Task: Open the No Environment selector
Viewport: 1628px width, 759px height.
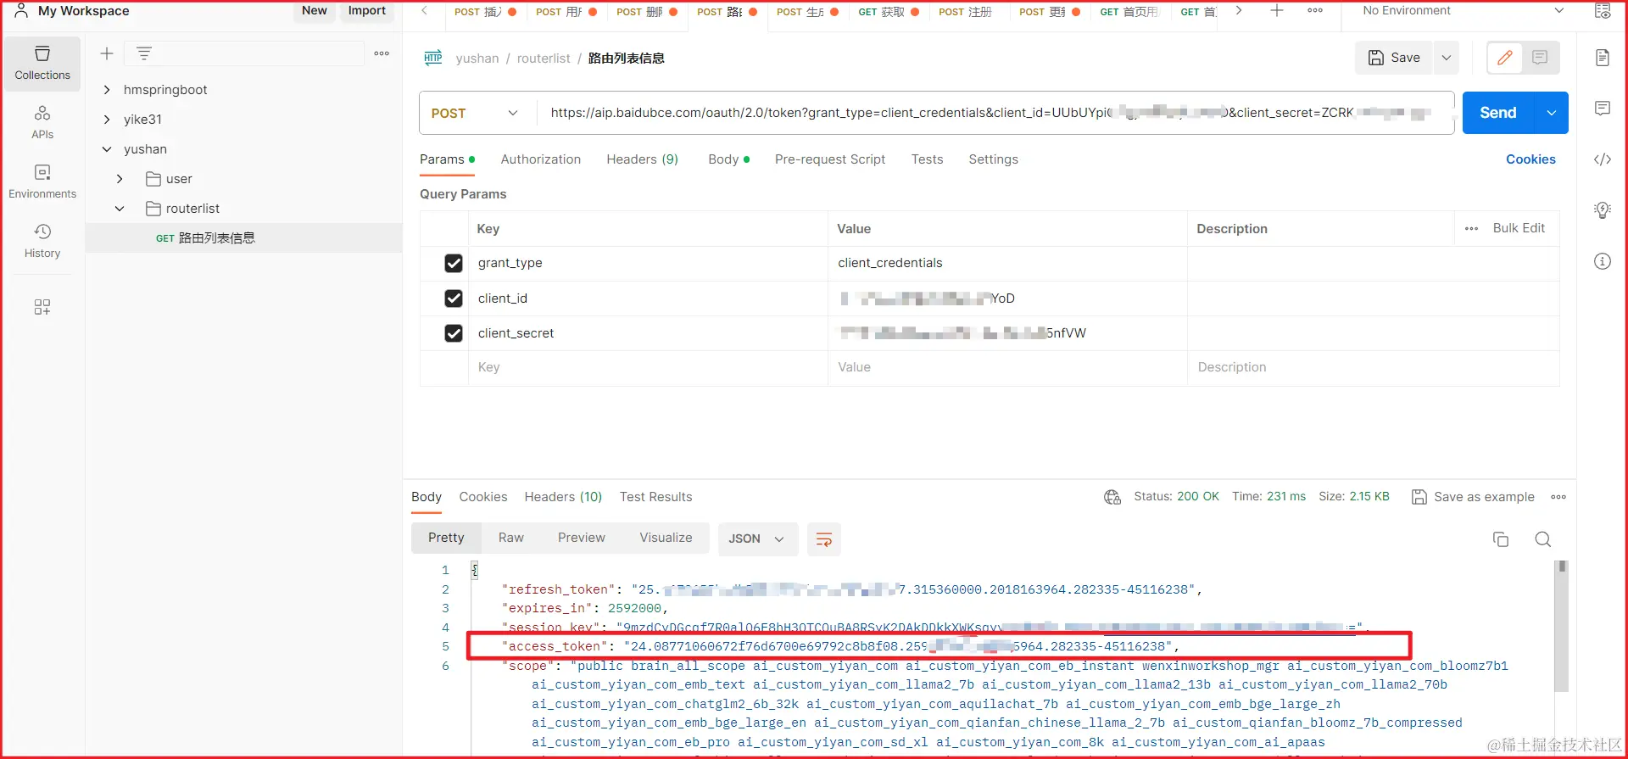Action: [x=1463, y=11]
